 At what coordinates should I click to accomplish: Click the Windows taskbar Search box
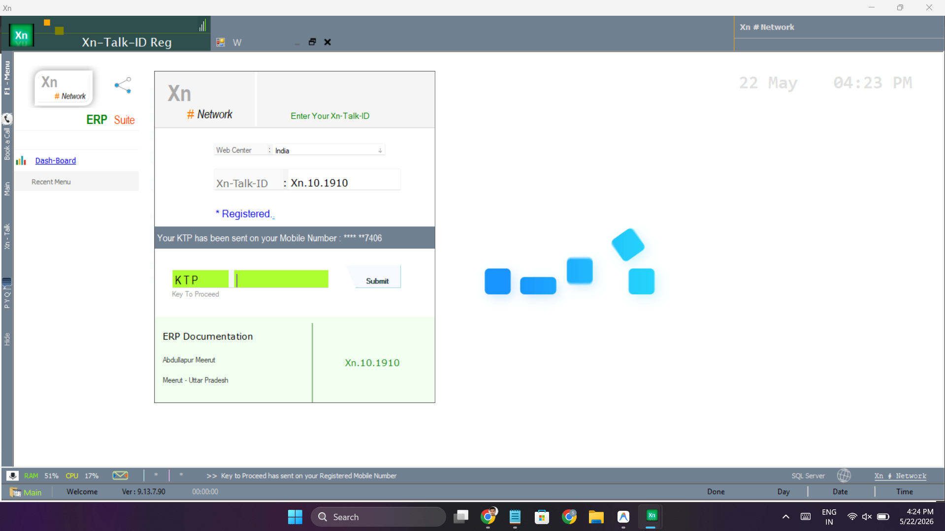(378, 517)
